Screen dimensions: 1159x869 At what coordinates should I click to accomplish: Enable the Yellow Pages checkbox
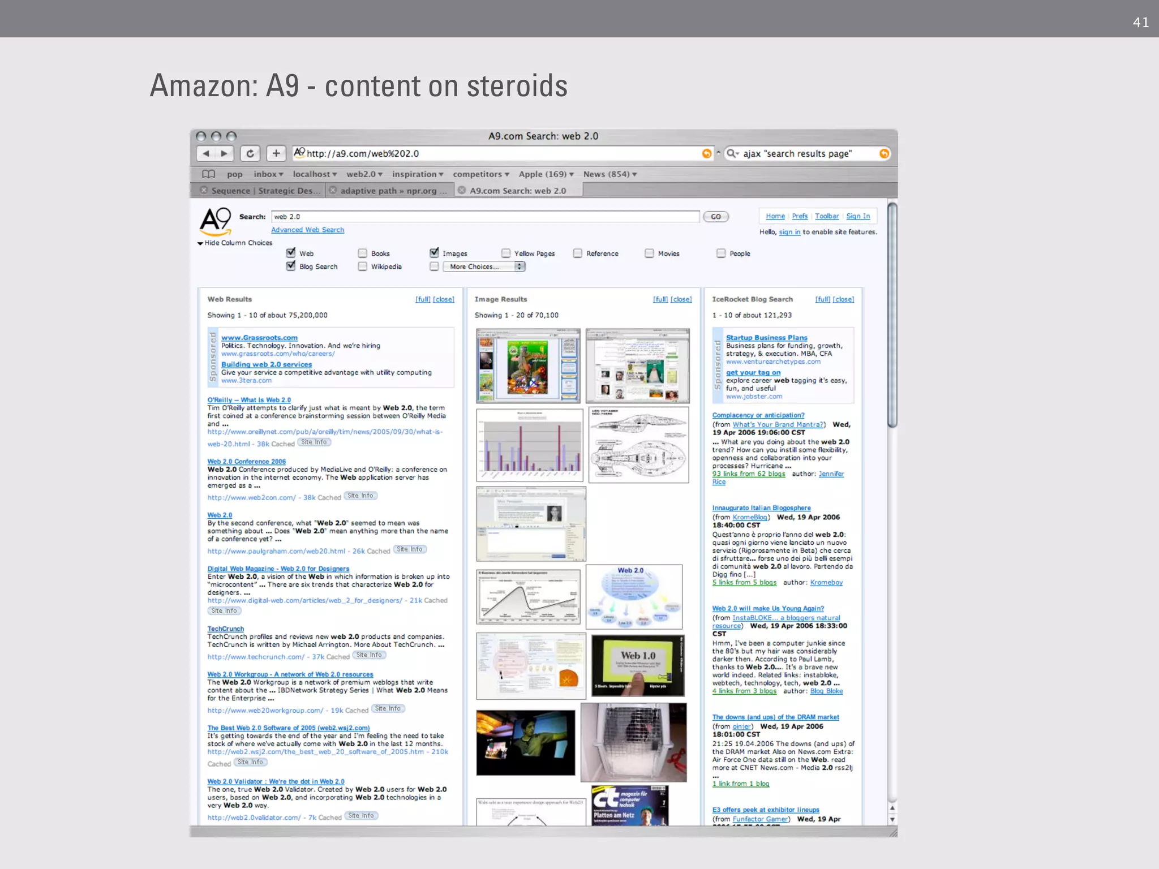[x=506, y=253]
